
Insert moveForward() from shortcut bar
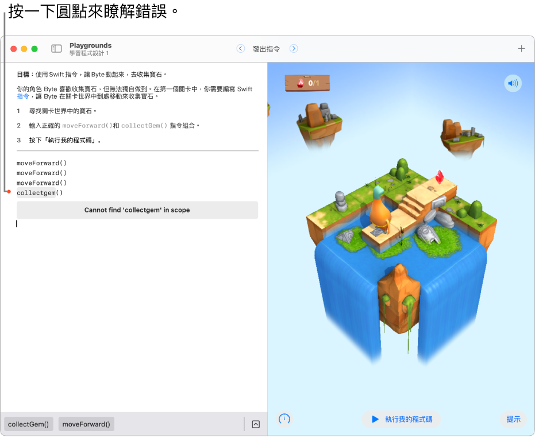(x=86, y=424)
